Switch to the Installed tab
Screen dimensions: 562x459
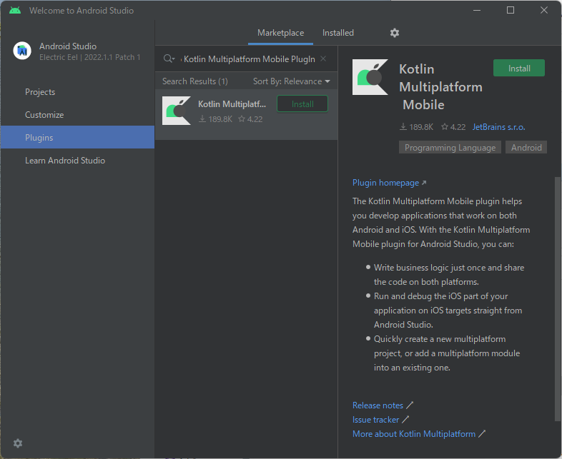point(337,33)
